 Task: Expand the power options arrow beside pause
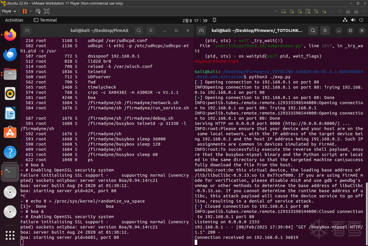pyautogui.click(x=31, y=11)
